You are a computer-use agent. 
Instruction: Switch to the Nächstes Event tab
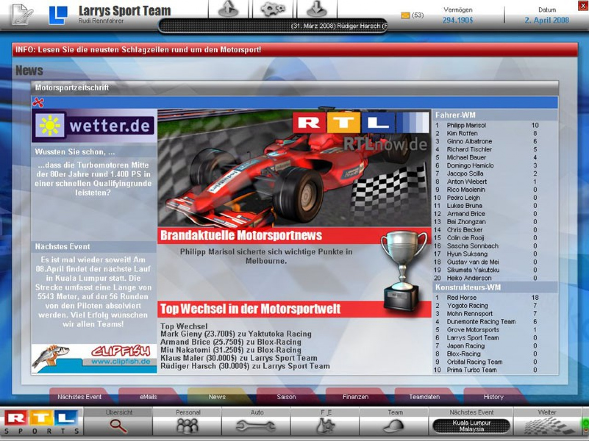click(x=79, y=397)
